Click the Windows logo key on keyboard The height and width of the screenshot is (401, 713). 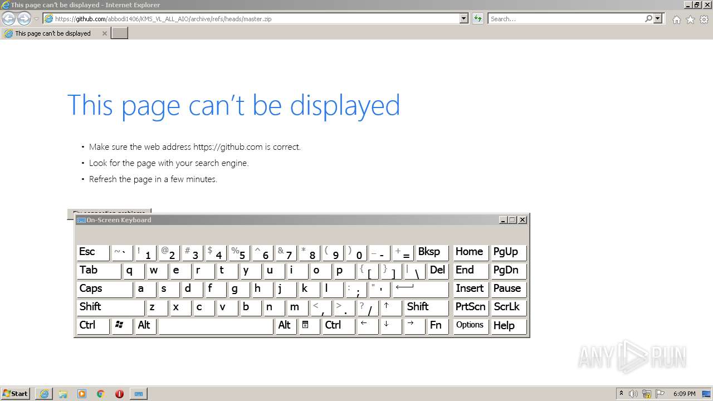pos(121,325)
